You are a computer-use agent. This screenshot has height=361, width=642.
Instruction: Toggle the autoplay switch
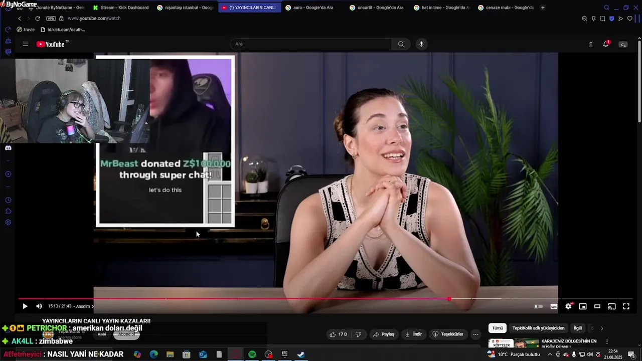point(539,306)
